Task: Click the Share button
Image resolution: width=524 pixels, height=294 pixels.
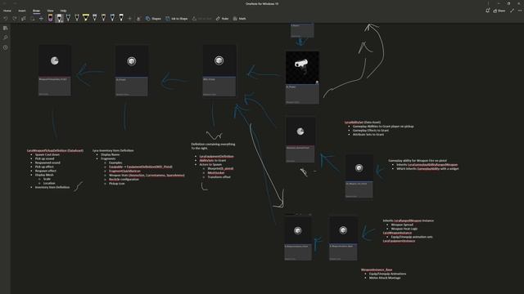Action: pyautogui.click(x=499, y=11)
